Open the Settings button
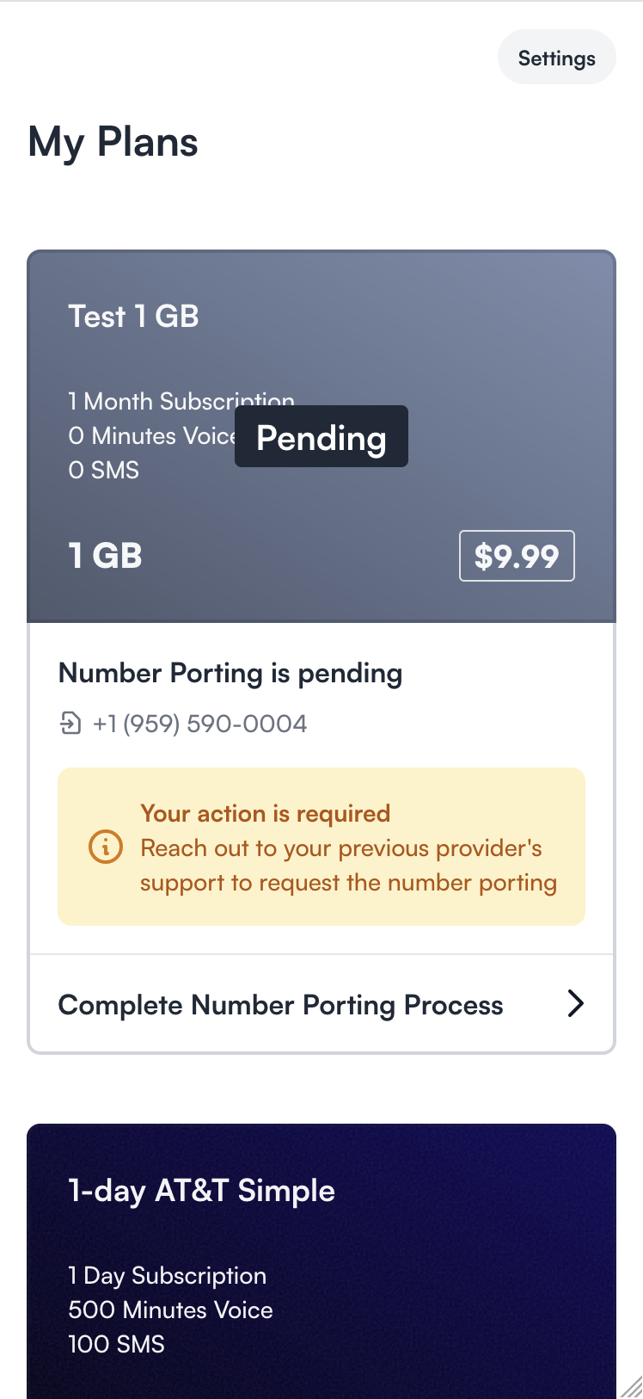 (556, 58)
